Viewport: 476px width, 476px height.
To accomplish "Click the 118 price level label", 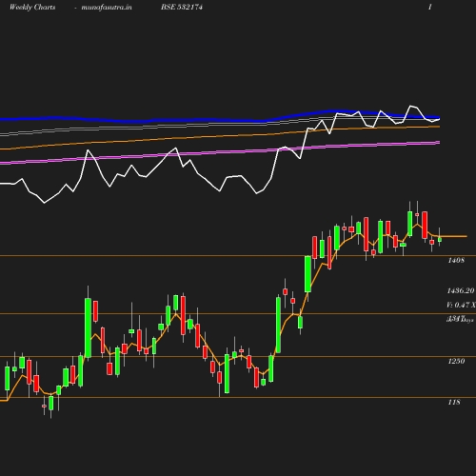I will (454, 402).
